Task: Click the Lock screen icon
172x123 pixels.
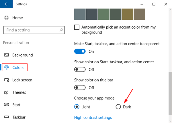Action: (7, 80)
